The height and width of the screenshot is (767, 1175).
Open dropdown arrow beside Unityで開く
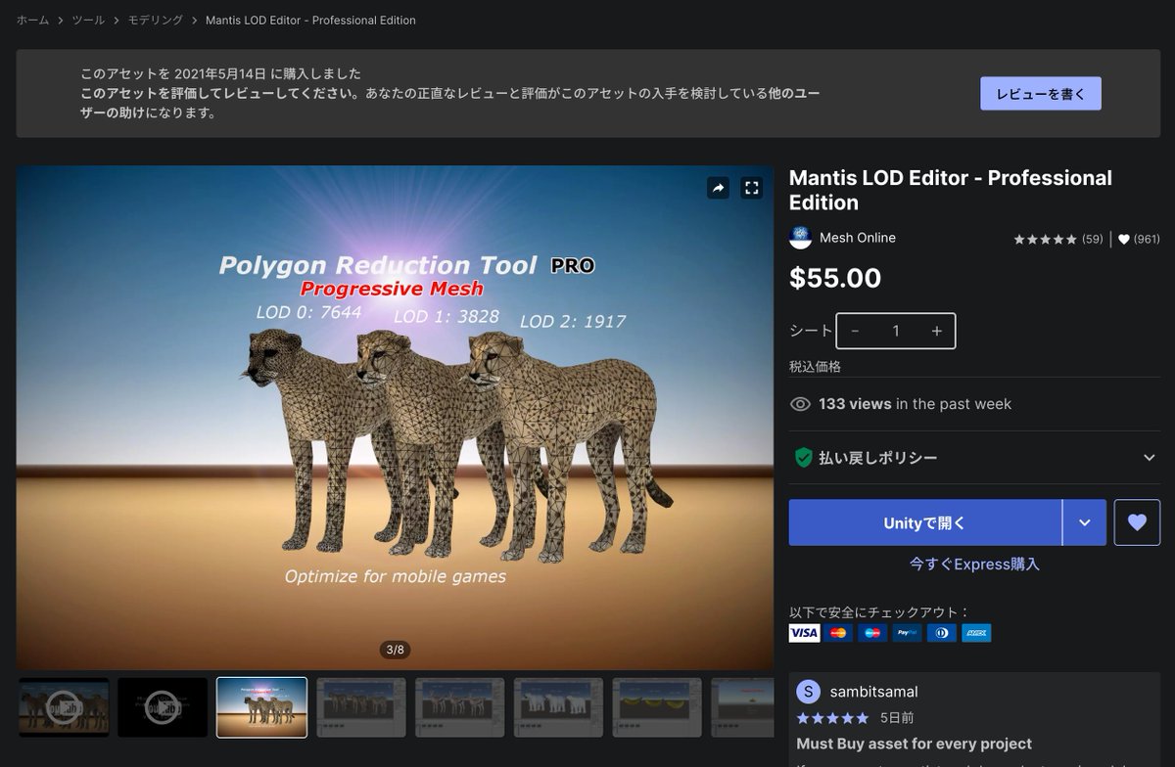[x=1085, y=522]
